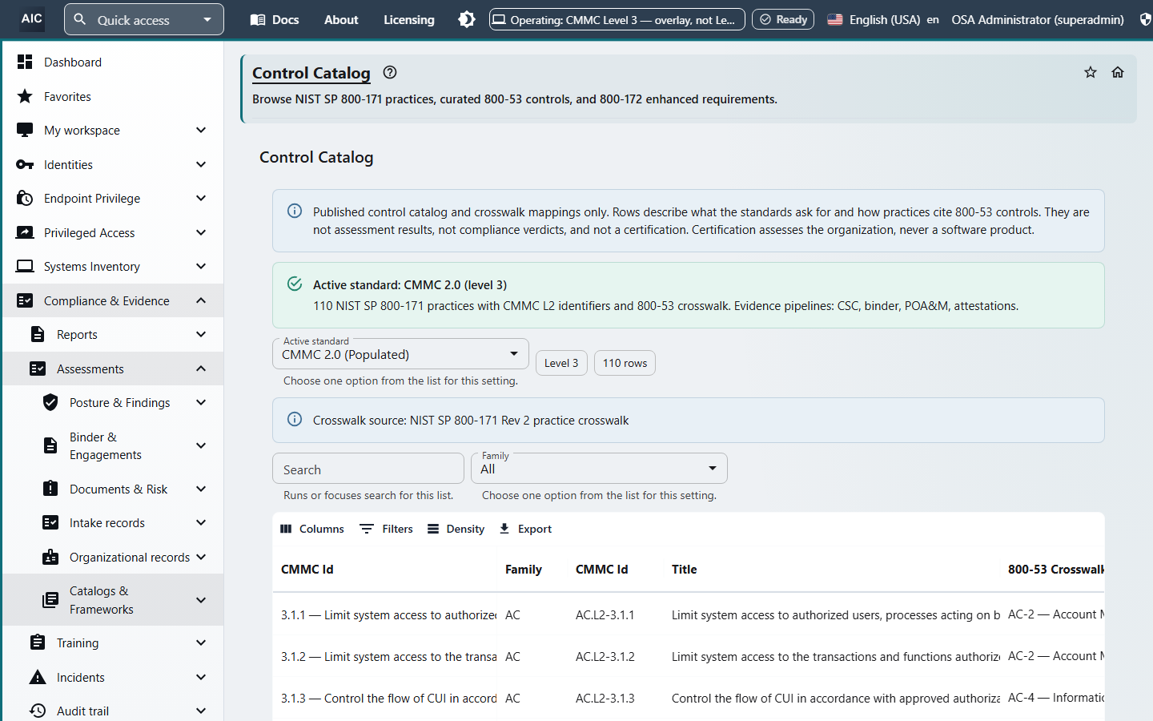The height and width of the screenshot is (721, 1153).
Task: Expand Identities section
Action: click(112, 164)
